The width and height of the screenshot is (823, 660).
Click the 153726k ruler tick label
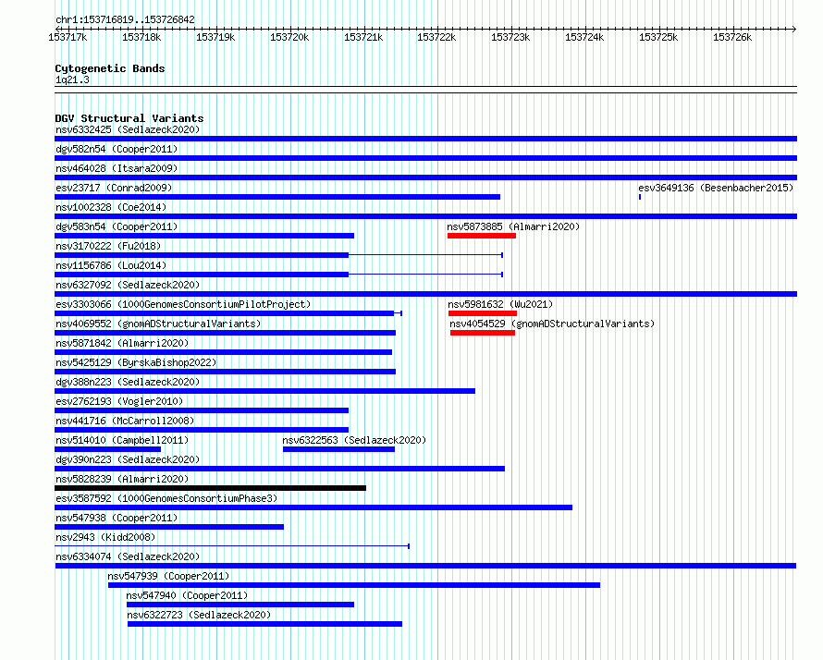pyautogui.click(x=732, y=37)
